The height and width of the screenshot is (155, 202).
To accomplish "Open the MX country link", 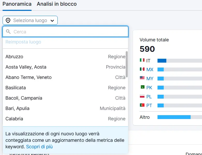I will pos(150,70).
